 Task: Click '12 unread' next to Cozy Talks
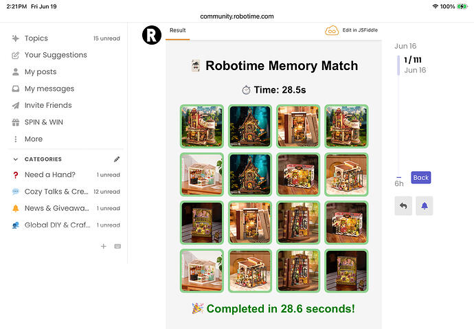tap(106, 192)
